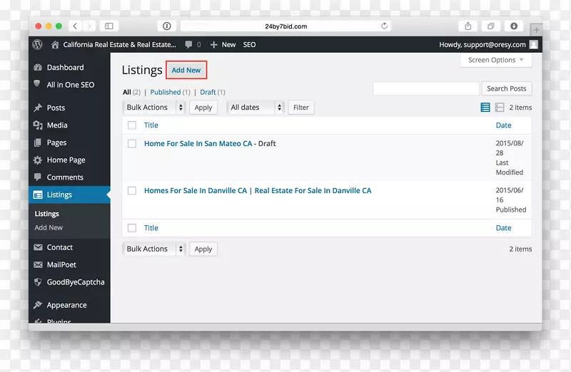Open Homes For Sale In Danville CA listing
Image resolution: width=571 pixels, height=372 pixels.
258,190
